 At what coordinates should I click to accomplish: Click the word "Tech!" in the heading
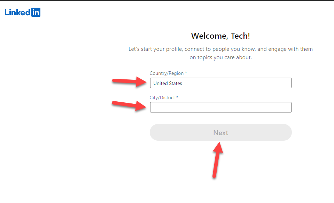click(240, 36)
